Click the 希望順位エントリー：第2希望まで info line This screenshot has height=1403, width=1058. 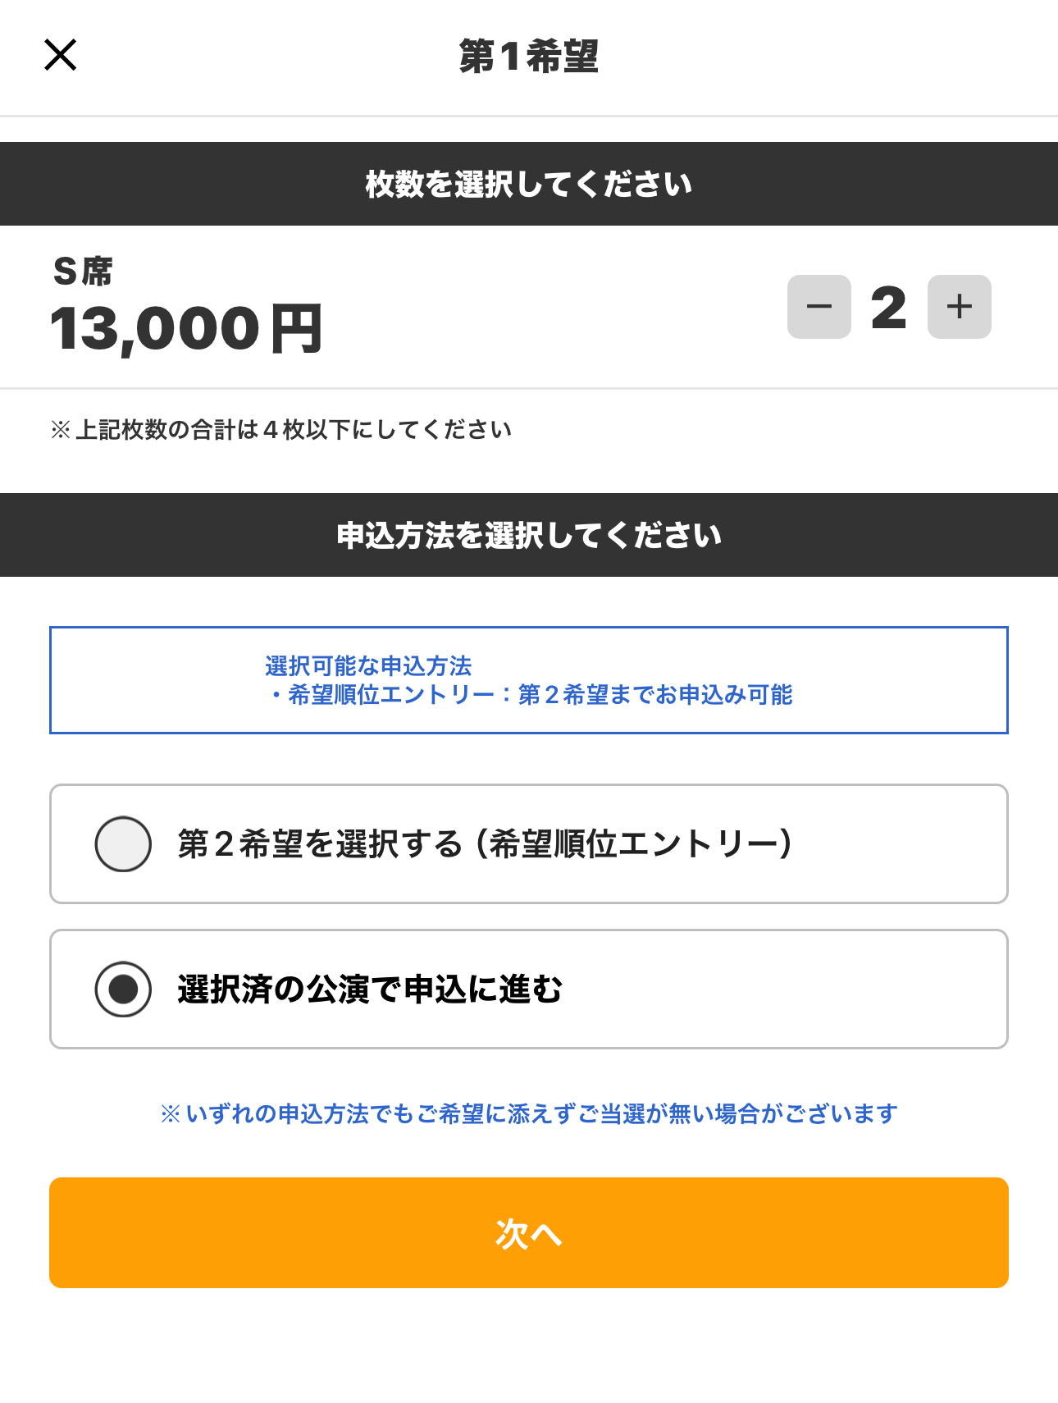pyautogui.click(x=529, y=695)
